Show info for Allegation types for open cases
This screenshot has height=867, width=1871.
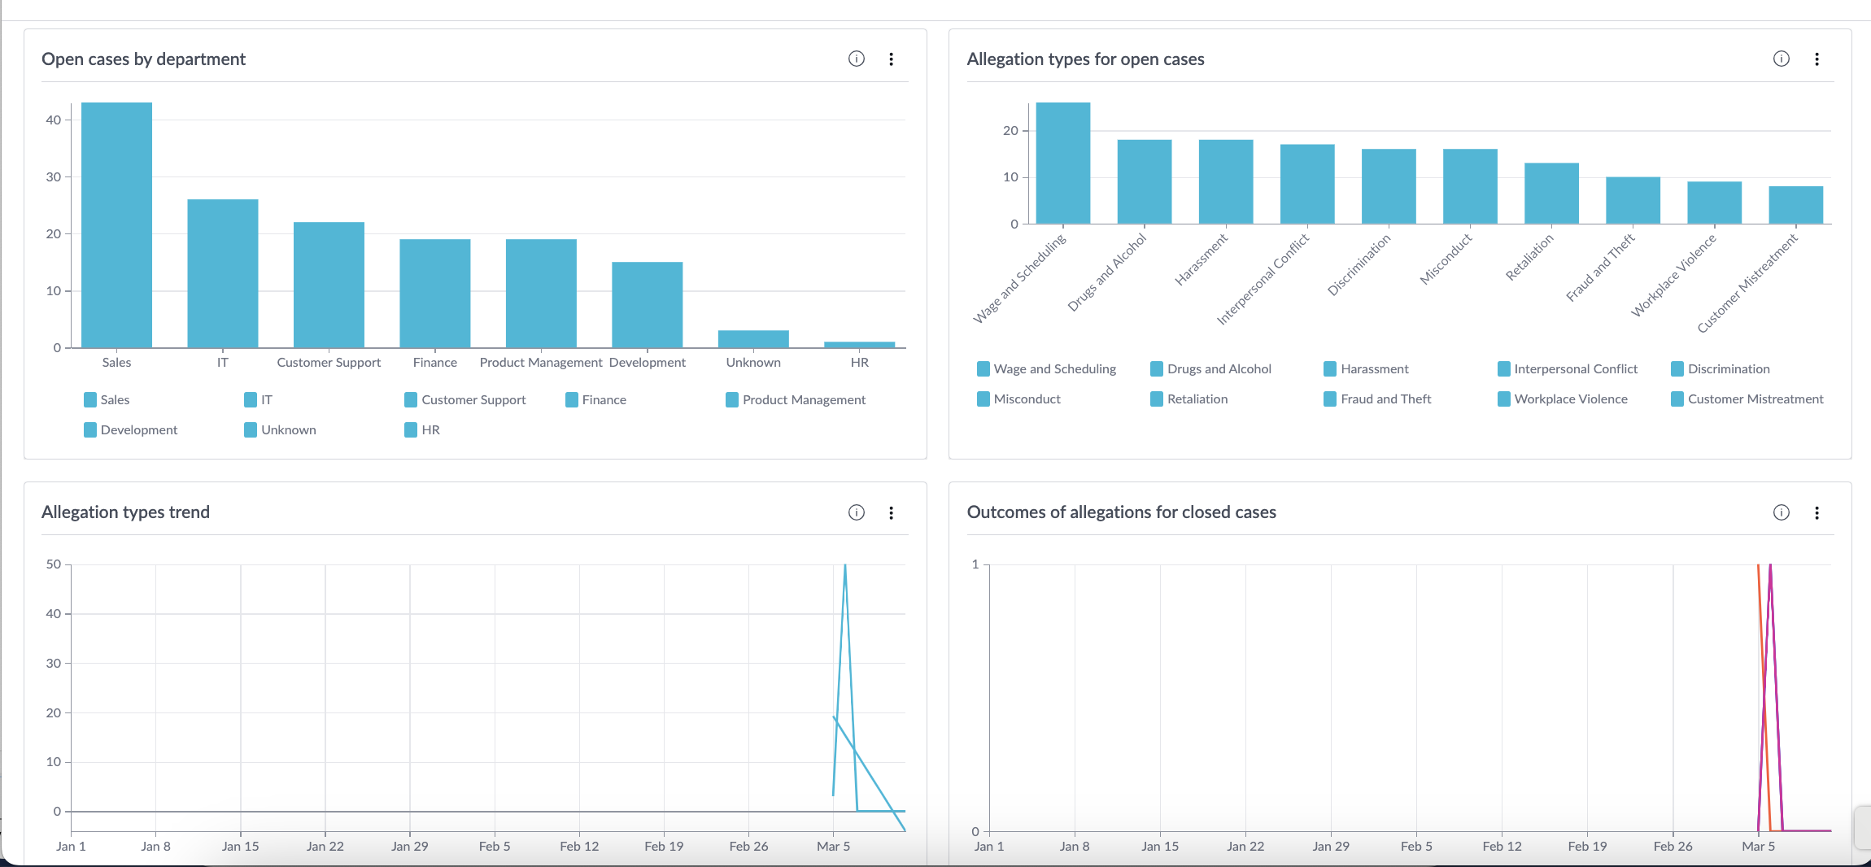tap(1781, 59)
